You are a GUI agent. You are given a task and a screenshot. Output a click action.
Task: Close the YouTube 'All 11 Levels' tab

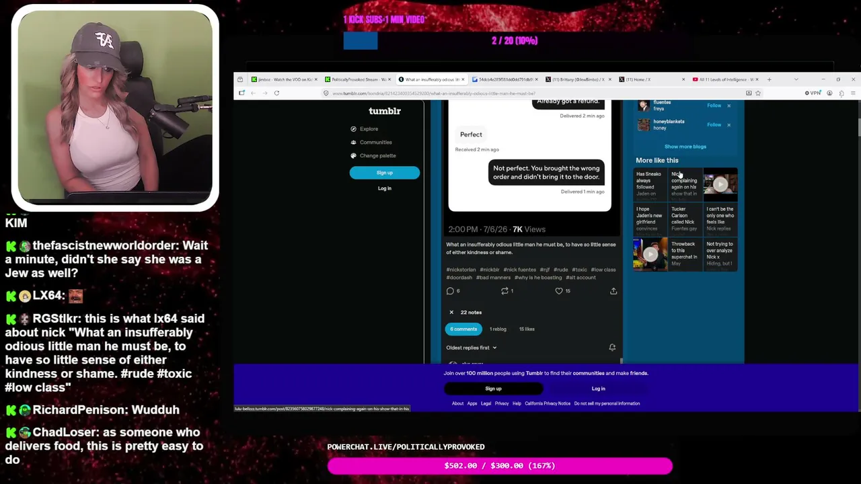[x=757, y=79]
